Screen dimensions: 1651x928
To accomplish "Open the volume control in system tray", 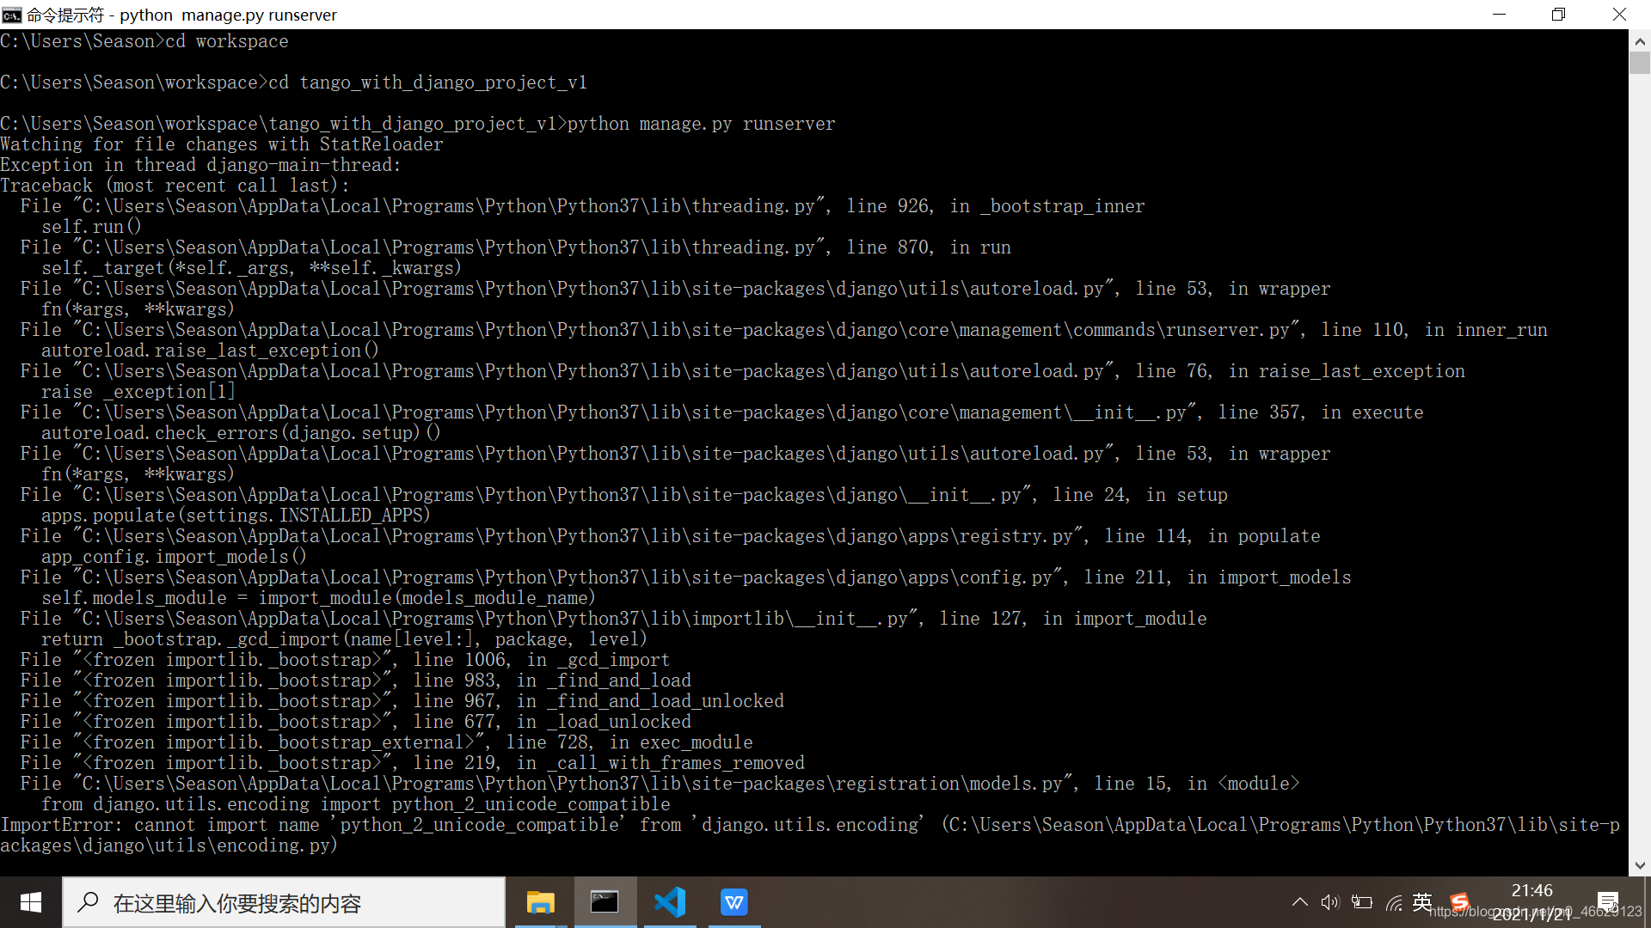I will click(1330, 902).
